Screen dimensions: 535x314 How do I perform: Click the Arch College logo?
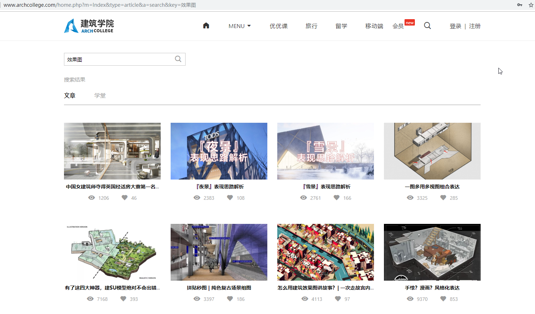tap(89, 26)
